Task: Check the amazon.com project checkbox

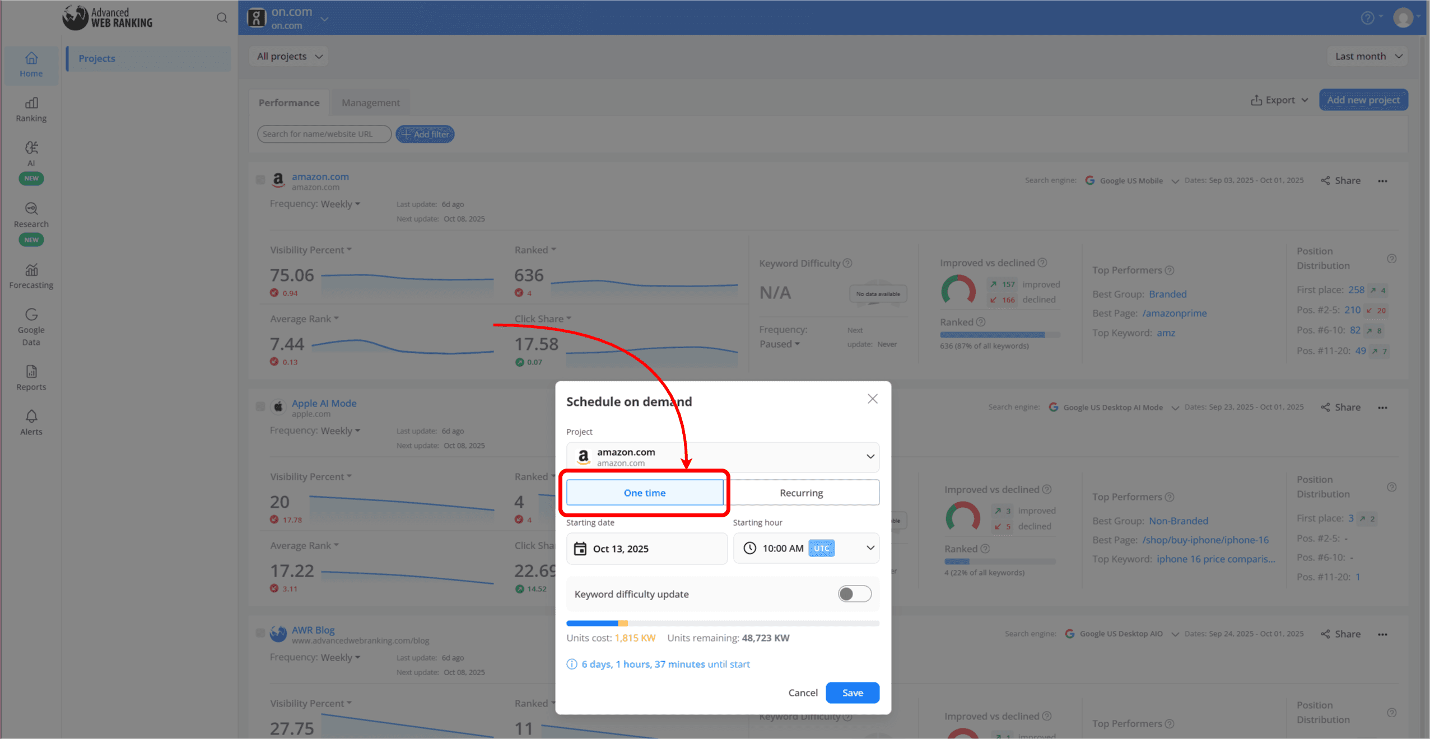Action: pos(260,180)
